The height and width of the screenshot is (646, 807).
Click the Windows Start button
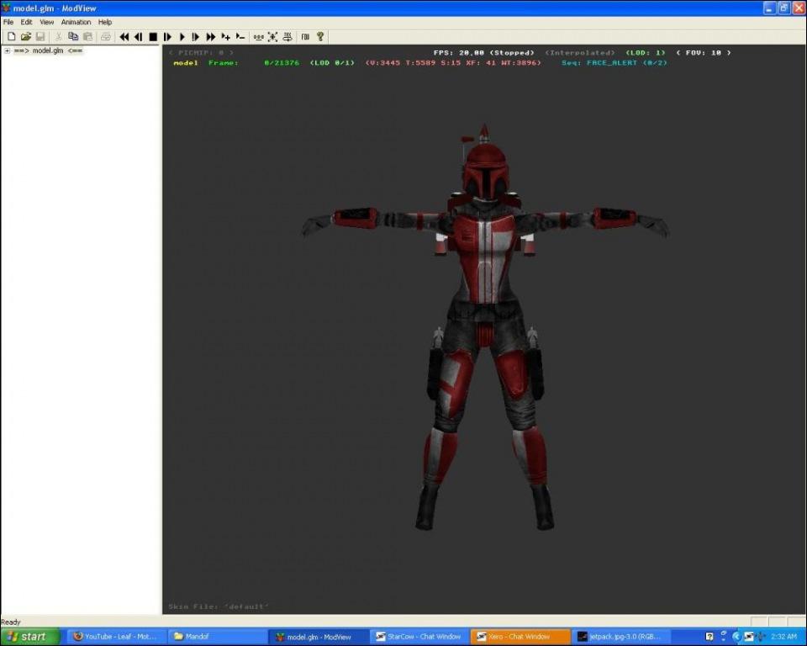pos(29,637)
